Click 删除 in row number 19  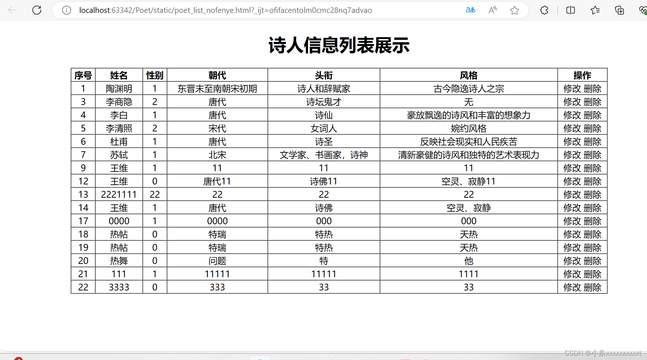pyautogui.click(x=593, y=248)
